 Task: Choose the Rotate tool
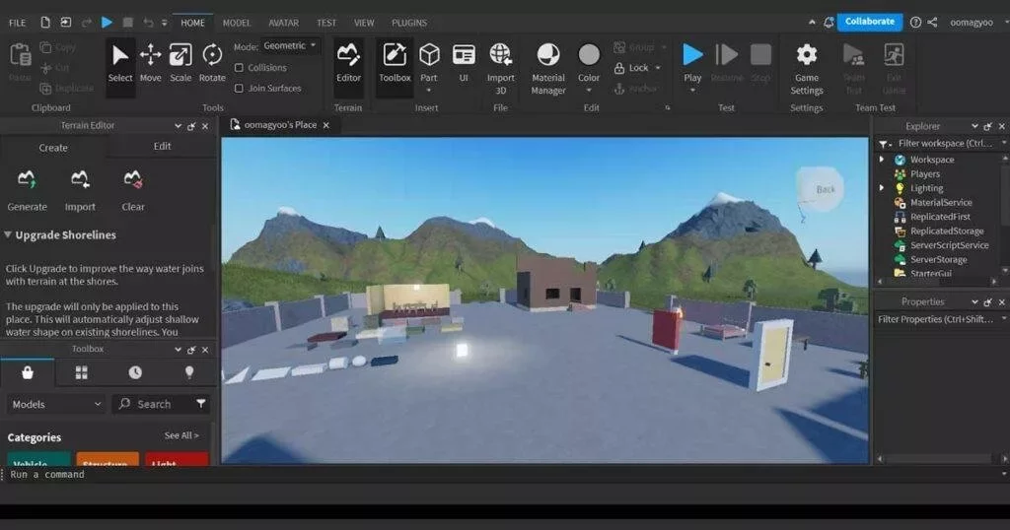pos(212,63)
